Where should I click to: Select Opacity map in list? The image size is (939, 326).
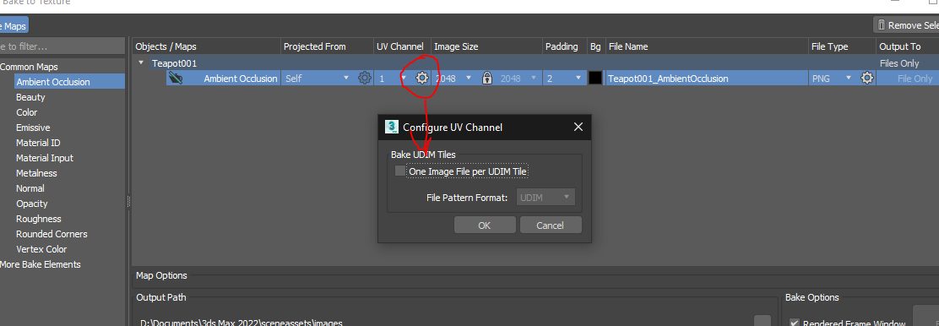coord(32,204)
